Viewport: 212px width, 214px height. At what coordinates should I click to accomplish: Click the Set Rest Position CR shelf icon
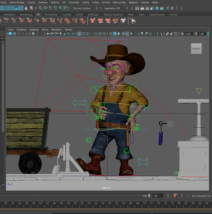point(82,21)
